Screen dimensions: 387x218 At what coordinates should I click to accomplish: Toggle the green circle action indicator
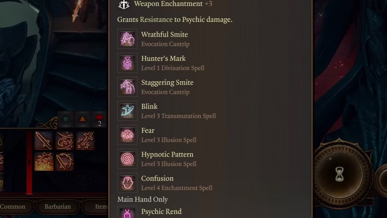click(x=66, y=119)
